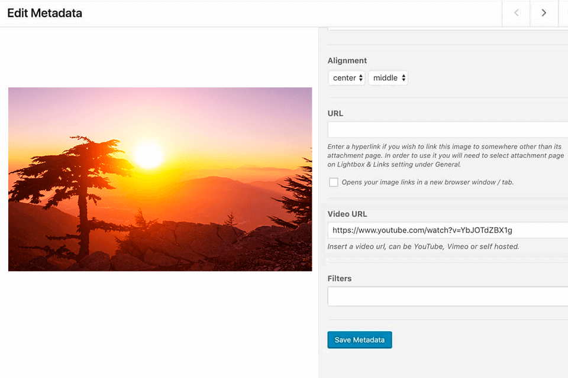Click the hyperlink help text under URL field
The width and height of the screenshot is (568, 378).
(x=444, y=155)
